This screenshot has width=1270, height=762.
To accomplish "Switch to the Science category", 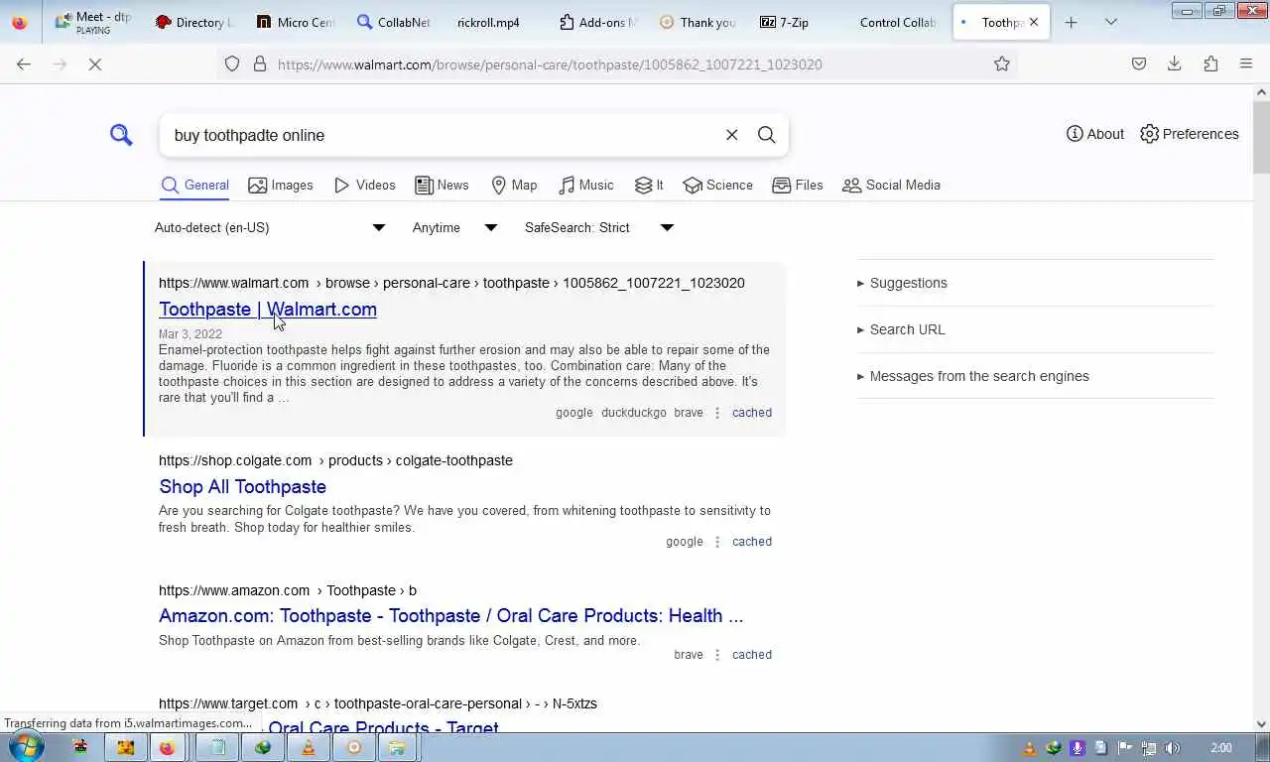I will pos(717,186).
